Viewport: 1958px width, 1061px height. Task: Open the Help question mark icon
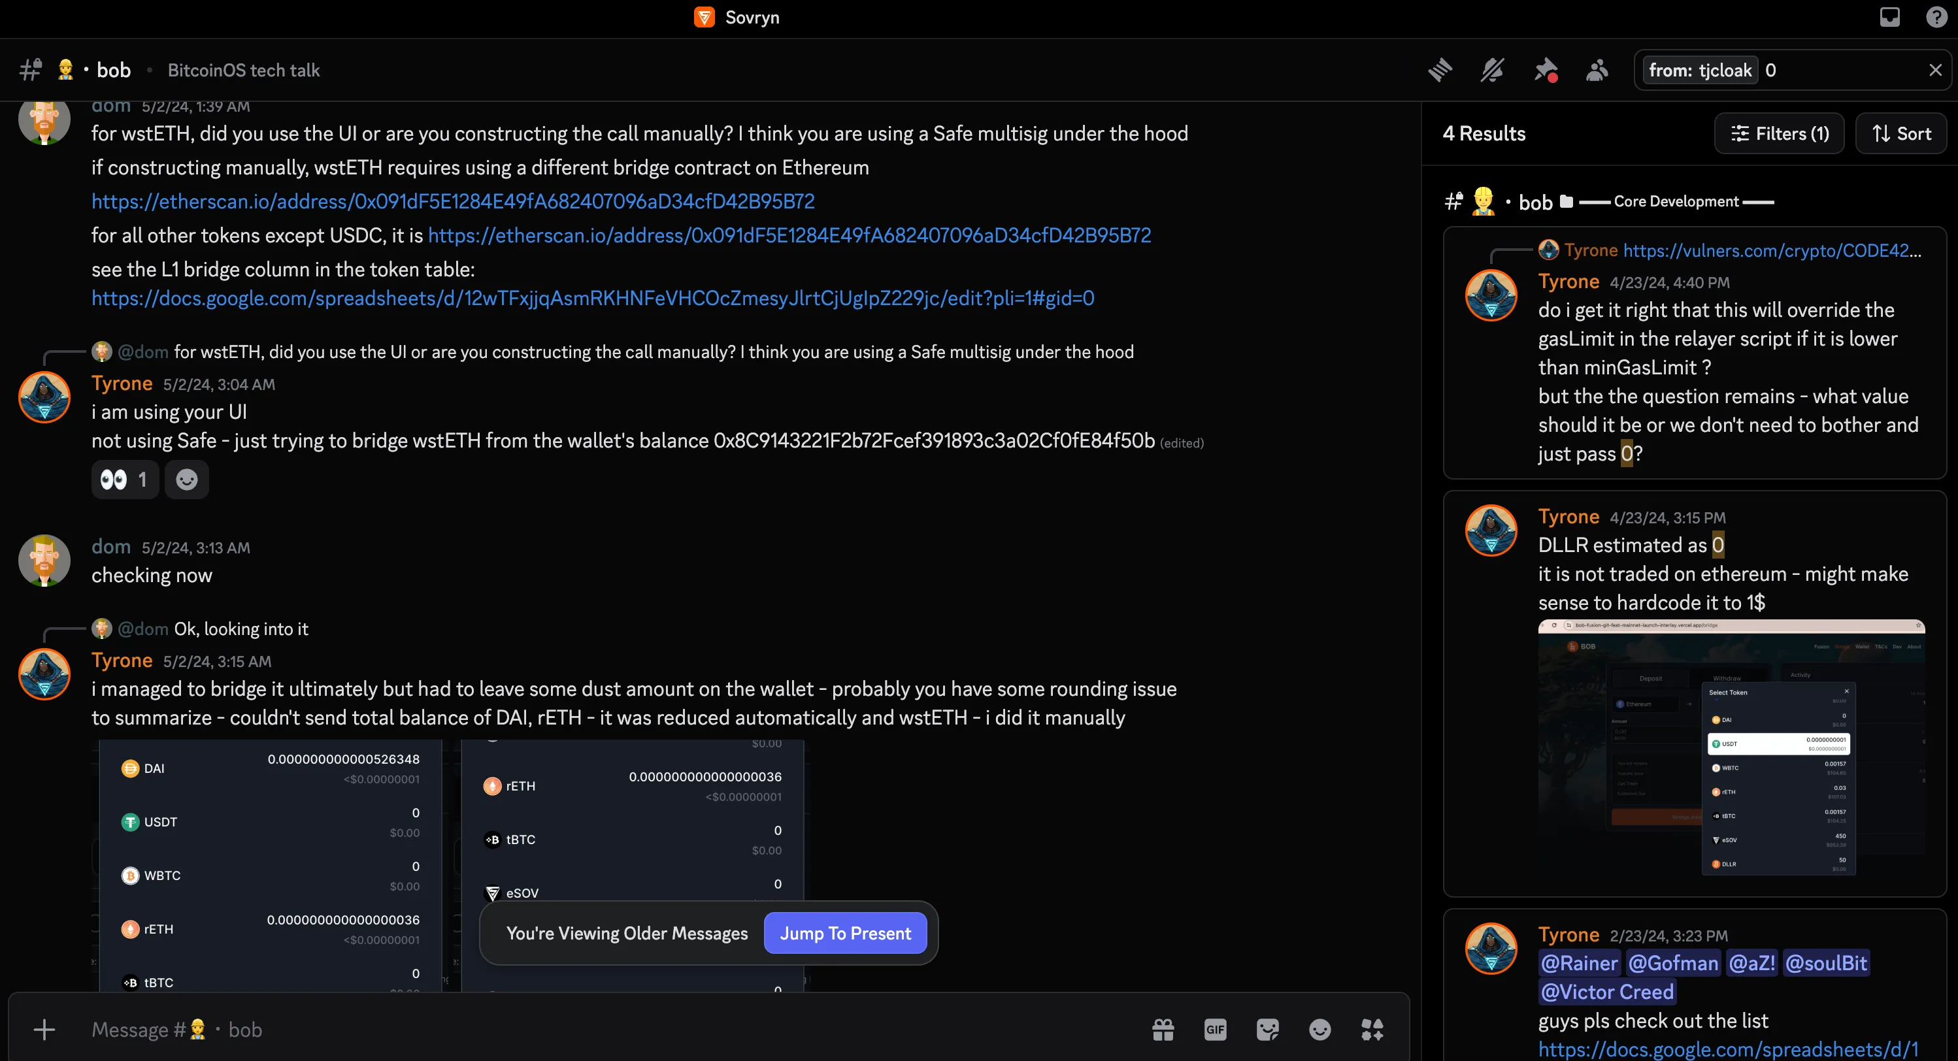click(x=1936, y=17)
